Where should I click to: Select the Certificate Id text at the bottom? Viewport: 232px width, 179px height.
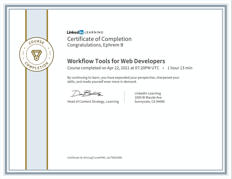tap(95, 158)
